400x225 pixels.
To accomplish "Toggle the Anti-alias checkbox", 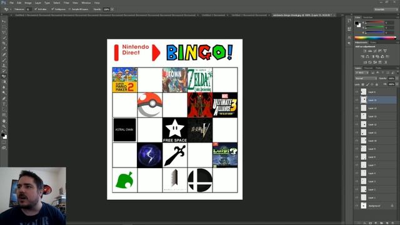I will click(x=36, y=9).
